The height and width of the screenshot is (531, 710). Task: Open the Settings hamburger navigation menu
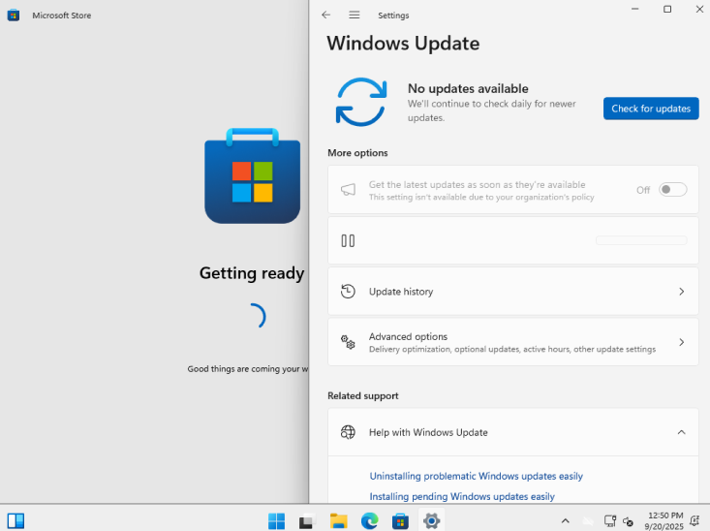pyautogui.click(x=355, y=15)
